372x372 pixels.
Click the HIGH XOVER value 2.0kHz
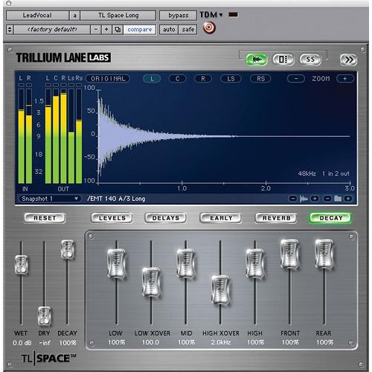pos(221,342)
